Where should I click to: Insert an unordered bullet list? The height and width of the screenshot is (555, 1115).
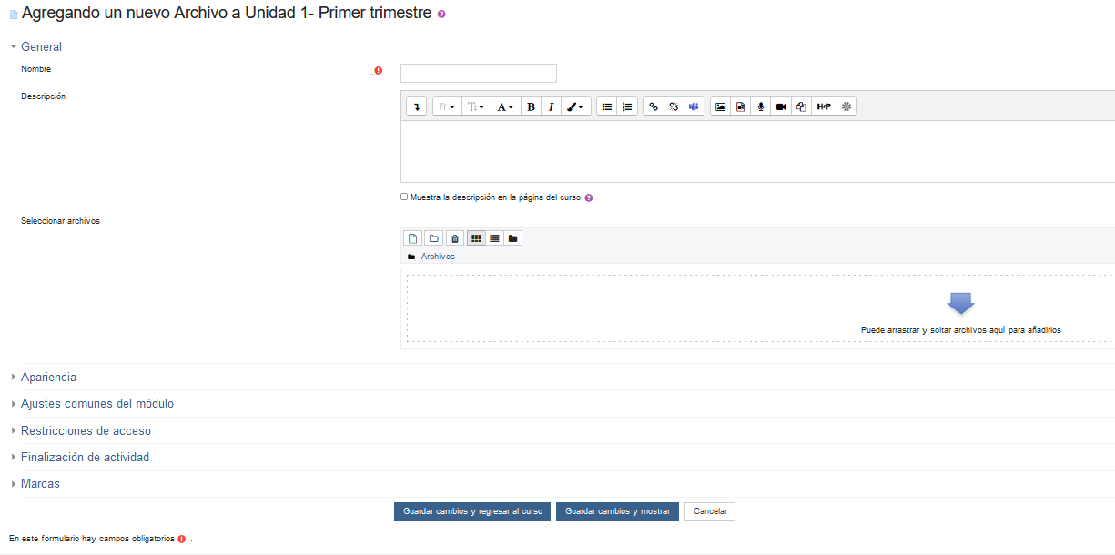607,106
